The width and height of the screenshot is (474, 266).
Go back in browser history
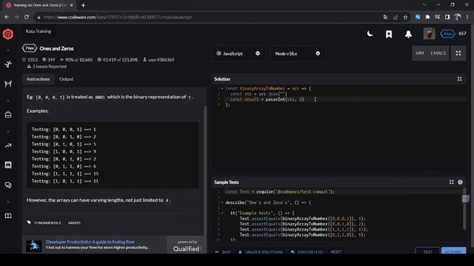click(x=7, y=17)
